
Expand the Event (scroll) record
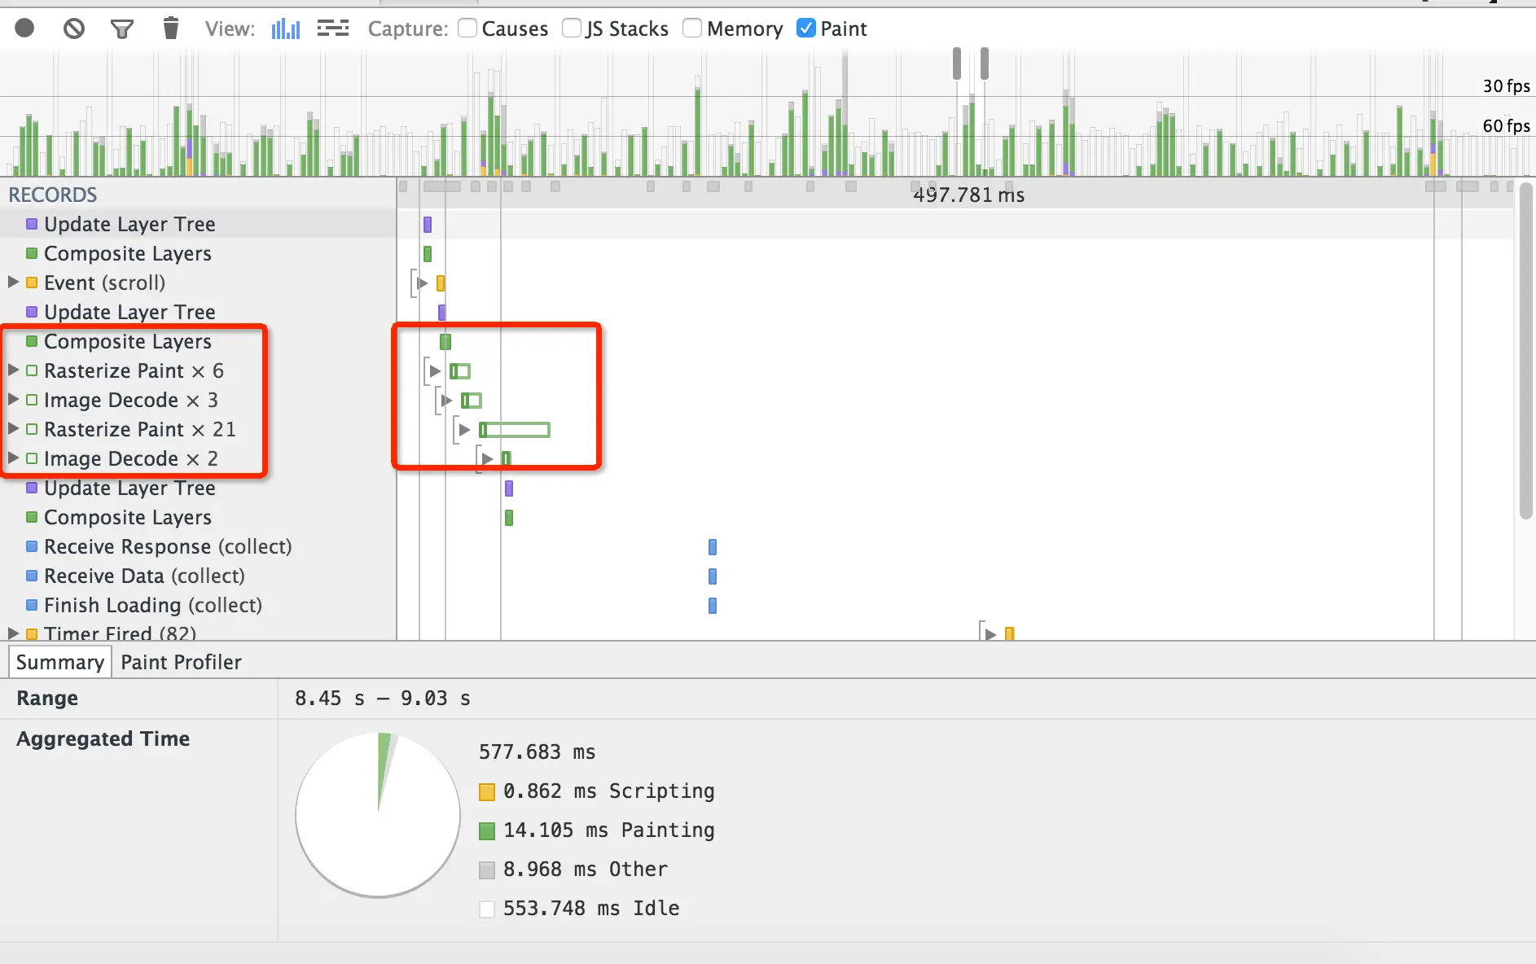pos(13,282)
